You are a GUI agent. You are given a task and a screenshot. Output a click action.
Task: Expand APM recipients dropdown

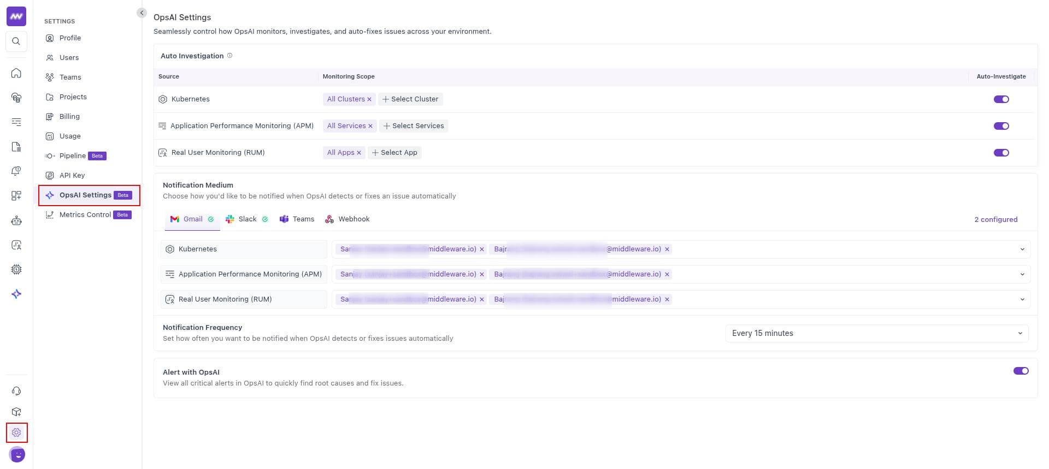pos(1022,274)
